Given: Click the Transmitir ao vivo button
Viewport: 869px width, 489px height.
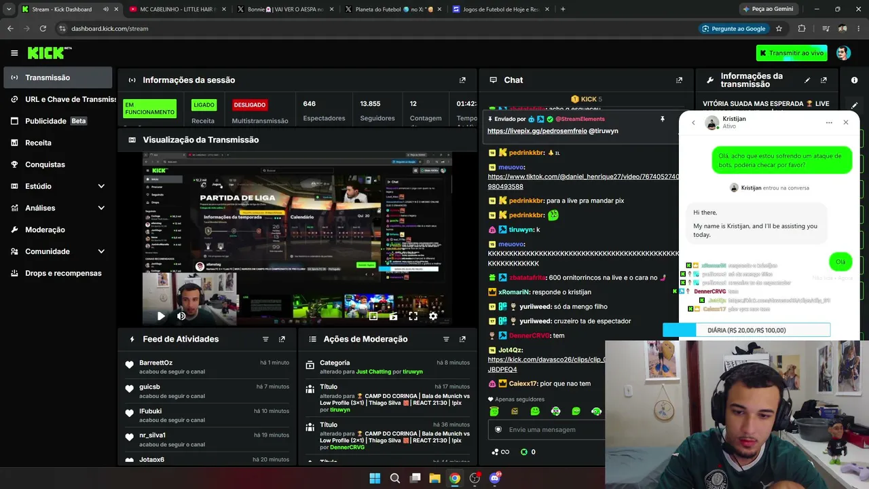Looking at the screenshot, I should (792, 53).
